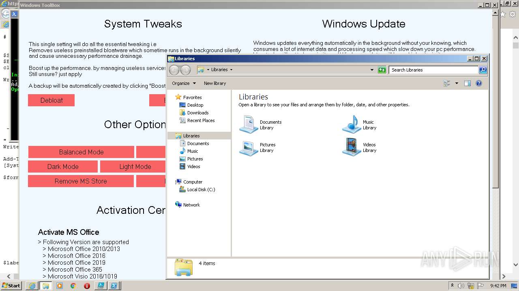
Task: Open view options dropdown arrow
Action: click(457, 83)
